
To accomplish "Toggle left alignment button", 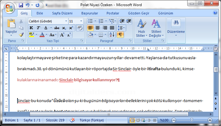I will (x=90, y=28).
